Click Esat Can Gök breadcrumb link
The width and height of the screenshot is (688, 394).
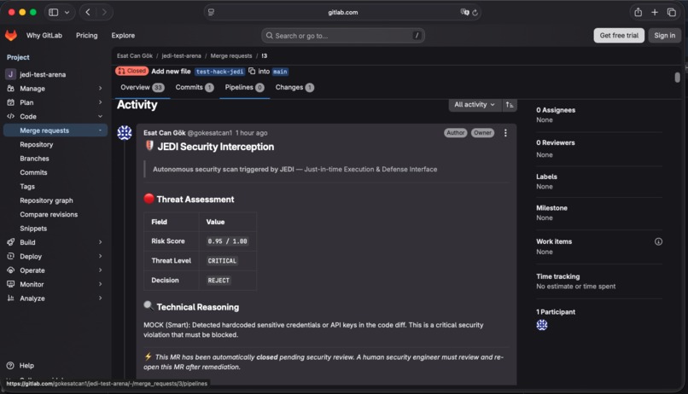pyautogui.click(x=135, y=56)
